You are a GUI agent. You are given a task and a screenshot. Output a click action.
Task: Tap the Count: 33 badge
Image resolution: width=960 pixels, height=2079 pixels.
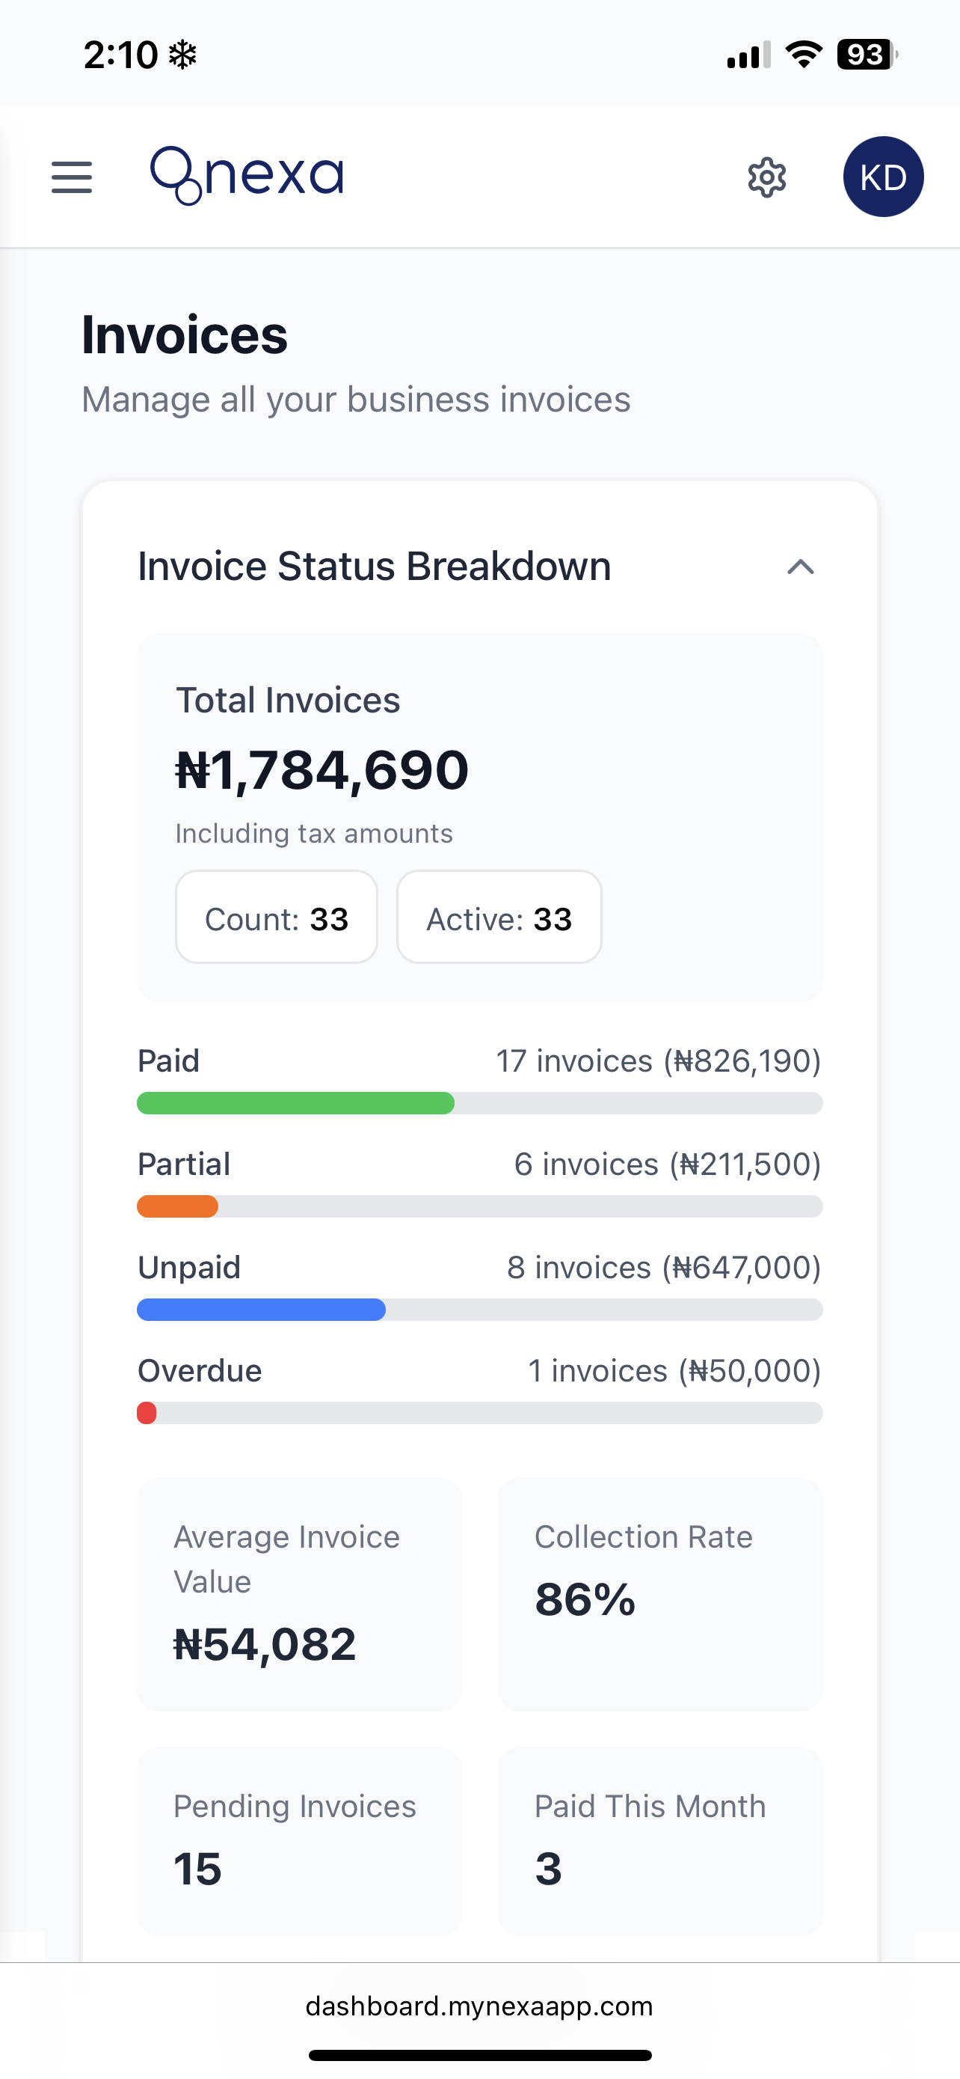coord(277,918)
